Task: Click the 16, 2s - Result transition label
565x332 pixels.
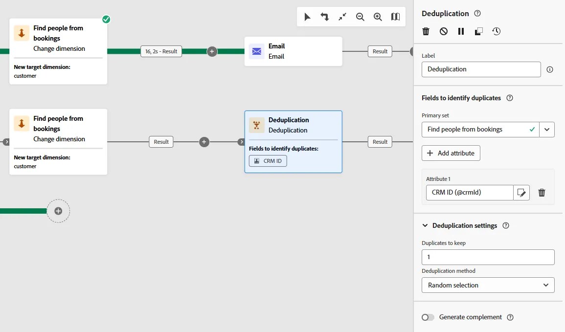Action: click(x=161, y=51)
